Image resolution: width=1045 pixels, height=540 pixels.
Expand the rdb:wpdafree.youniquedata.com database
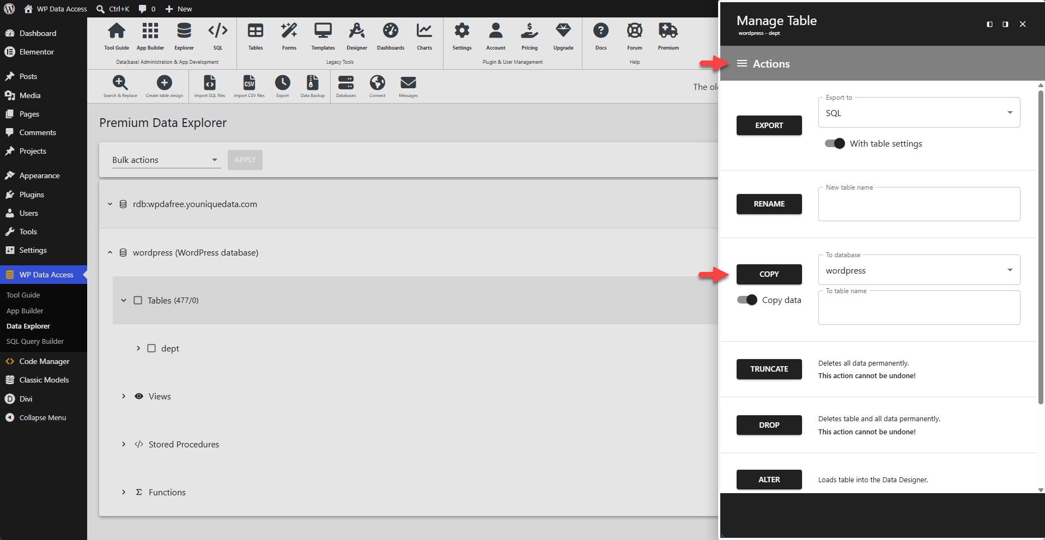[110, 204]
